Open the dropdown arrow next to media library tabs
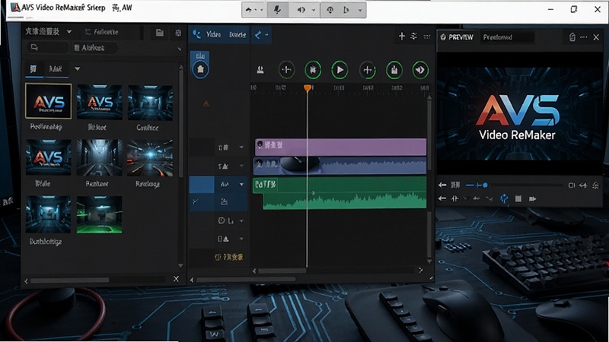This screenshot has height=342, width=609. point(78,69)
